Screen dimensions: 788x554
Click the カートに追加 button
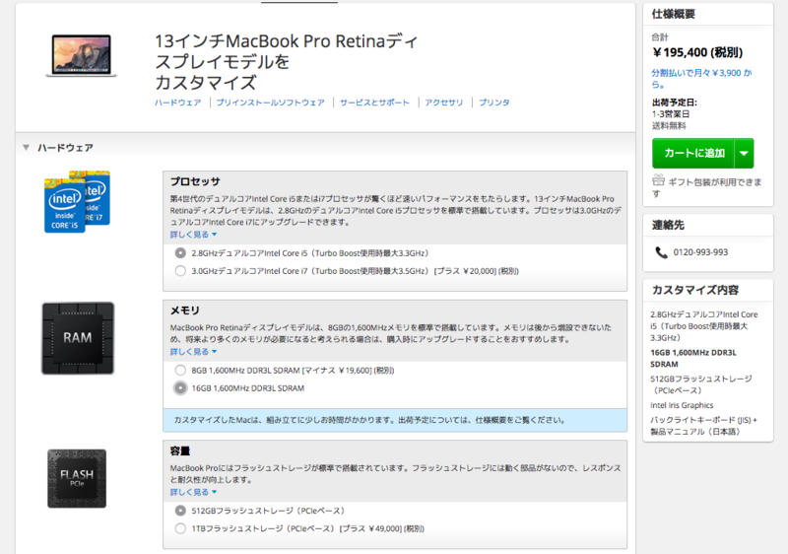[693, 154]
